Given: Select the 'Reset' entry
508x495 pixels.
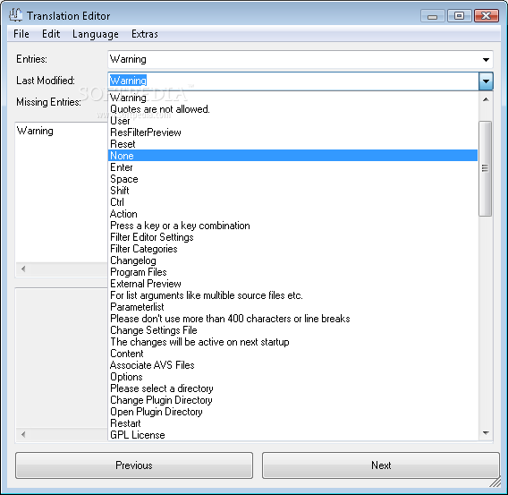Looking at the screenshot, I should [x=292, y=144].
